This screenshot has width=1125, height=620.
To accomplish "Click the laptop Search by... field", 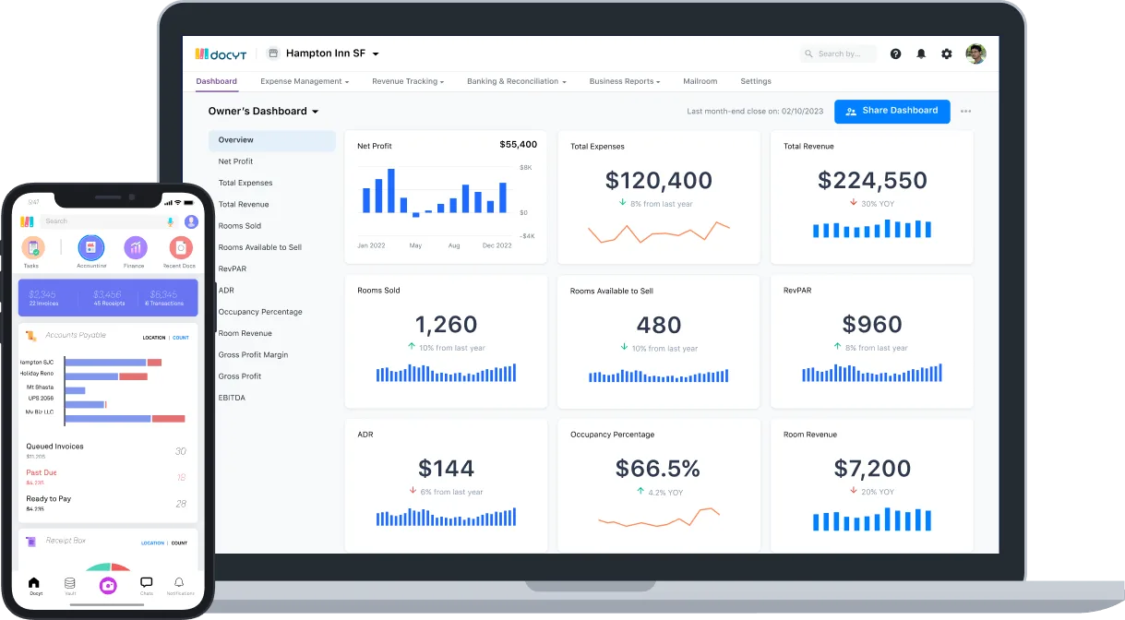I will [x=839, y=54].
